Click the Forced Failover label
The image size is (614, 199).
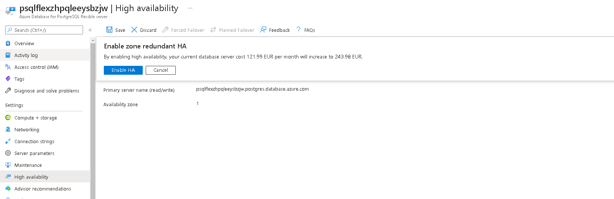[188, 30]
